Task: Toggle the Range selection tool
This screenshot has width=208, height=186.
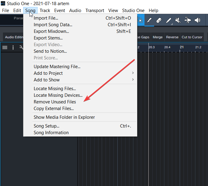Action: click(x=140, y=20)
